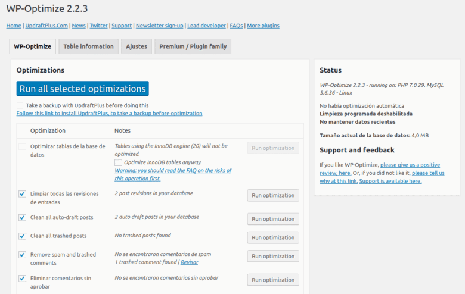Click '2 post revisions in your database' note

coord(154,193)
